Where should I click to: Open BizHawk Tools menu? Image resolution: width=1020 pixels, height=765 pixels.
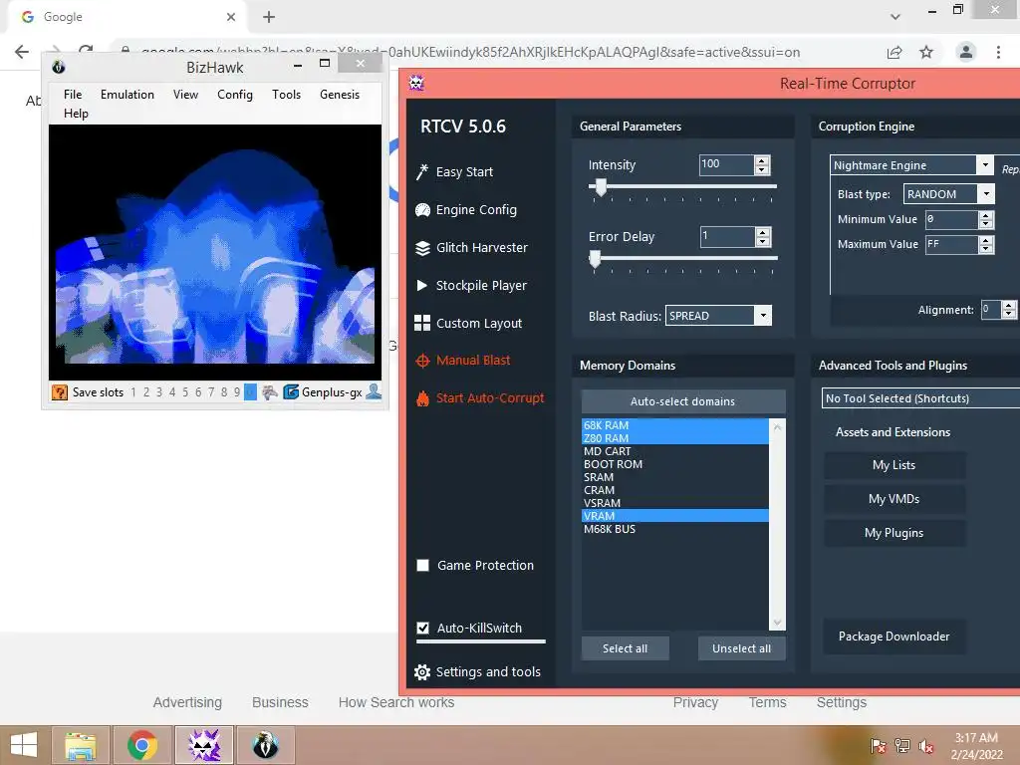pyautogui.click(x=286, y=95)
